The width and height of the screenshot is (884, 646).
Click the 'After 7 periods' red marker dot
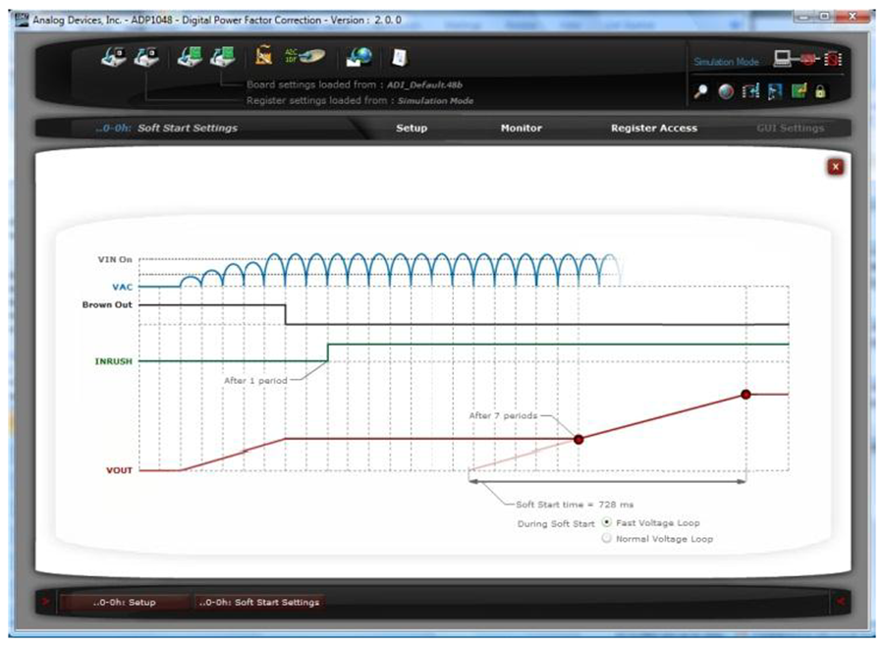[579, 439]
